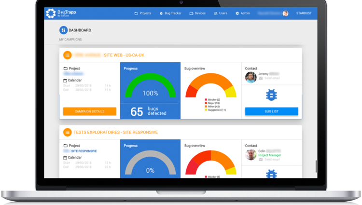Click the 100% progress gauge
Screen dimensions: 362x205
150,85
